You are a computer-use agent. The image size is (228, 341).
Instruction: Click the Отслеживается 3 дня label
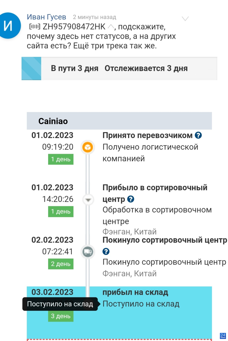coord(146,68)
